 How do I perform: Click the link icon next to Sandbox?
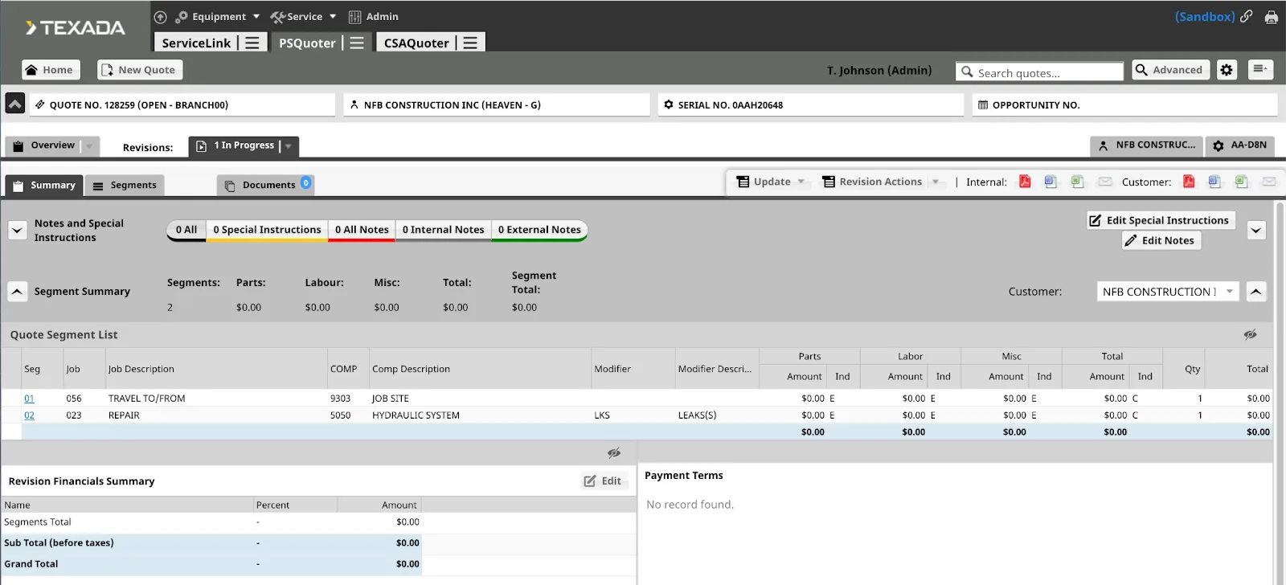1247,16
